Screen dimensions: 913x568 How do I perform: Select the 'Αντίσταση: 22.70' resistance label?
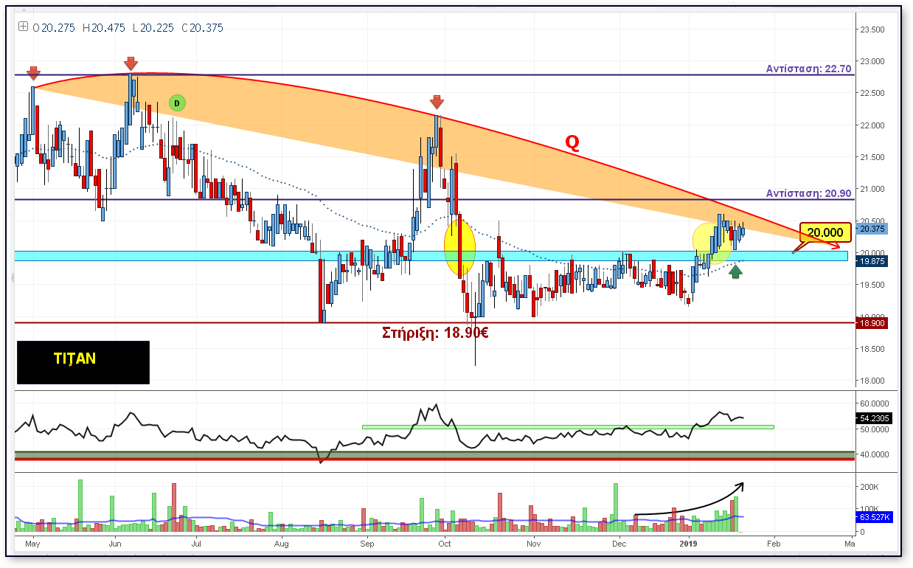[x=808, y=69]
